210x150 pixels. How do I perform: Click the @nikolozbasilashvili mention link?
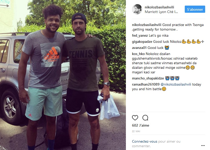pos(176,85)
